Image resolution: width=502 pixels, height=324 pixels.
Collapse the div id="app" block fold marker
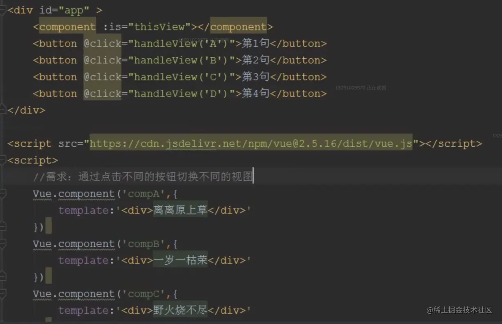3,11
